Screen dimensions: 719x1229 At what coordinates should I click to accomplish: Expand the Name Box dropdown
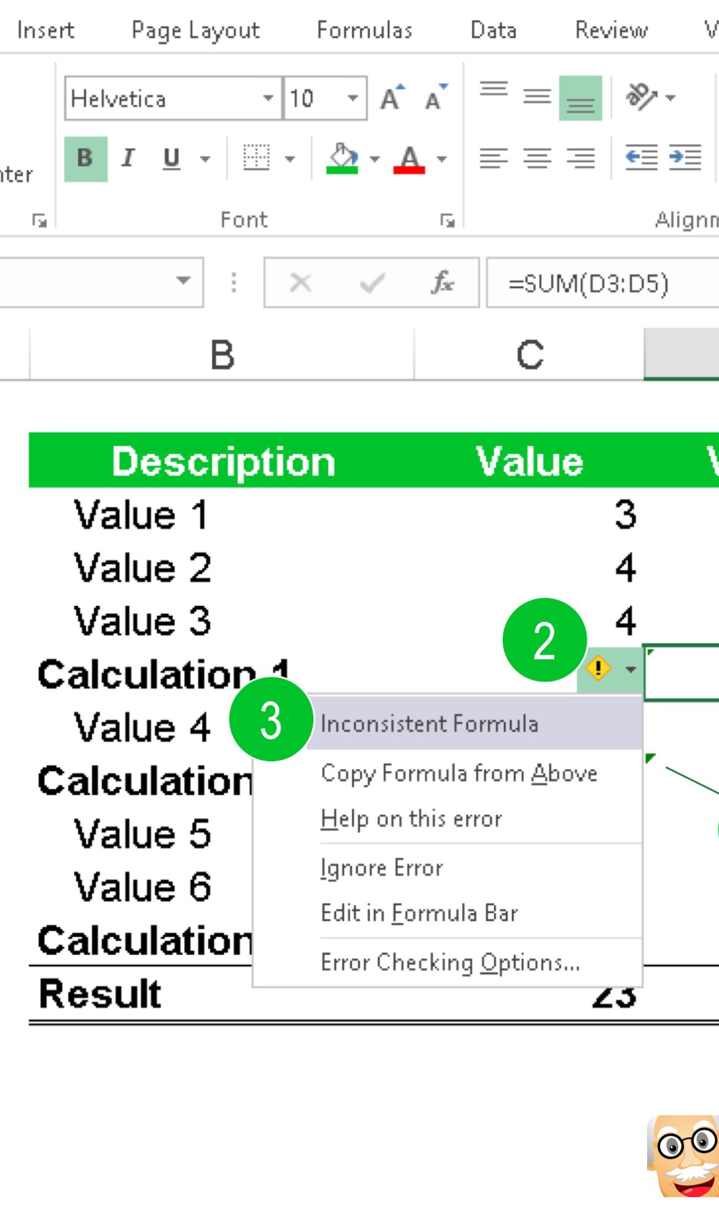click(183, 281)
